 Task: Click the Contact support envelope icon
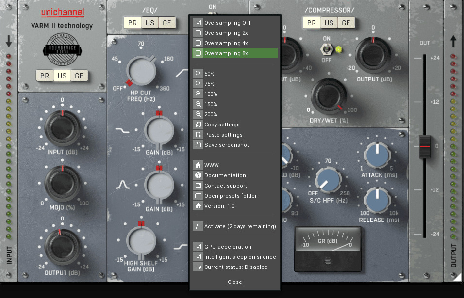[198, 186]
